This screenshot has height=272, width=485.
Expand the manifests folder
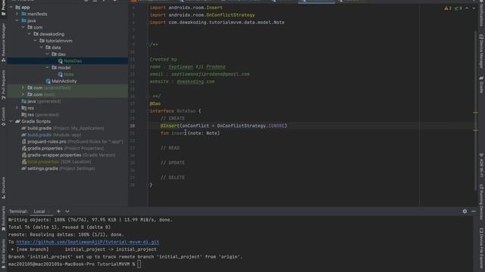(x=17, y=14)
